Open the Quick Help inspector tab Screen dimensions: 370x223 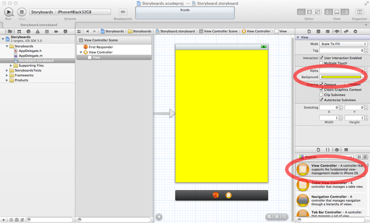tap(319, 31)
